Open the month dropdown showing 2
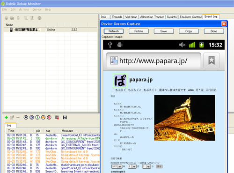 [132, 166]
